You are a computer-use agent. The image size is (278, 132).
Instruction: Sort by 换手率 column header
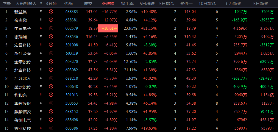tap(127, 4)
